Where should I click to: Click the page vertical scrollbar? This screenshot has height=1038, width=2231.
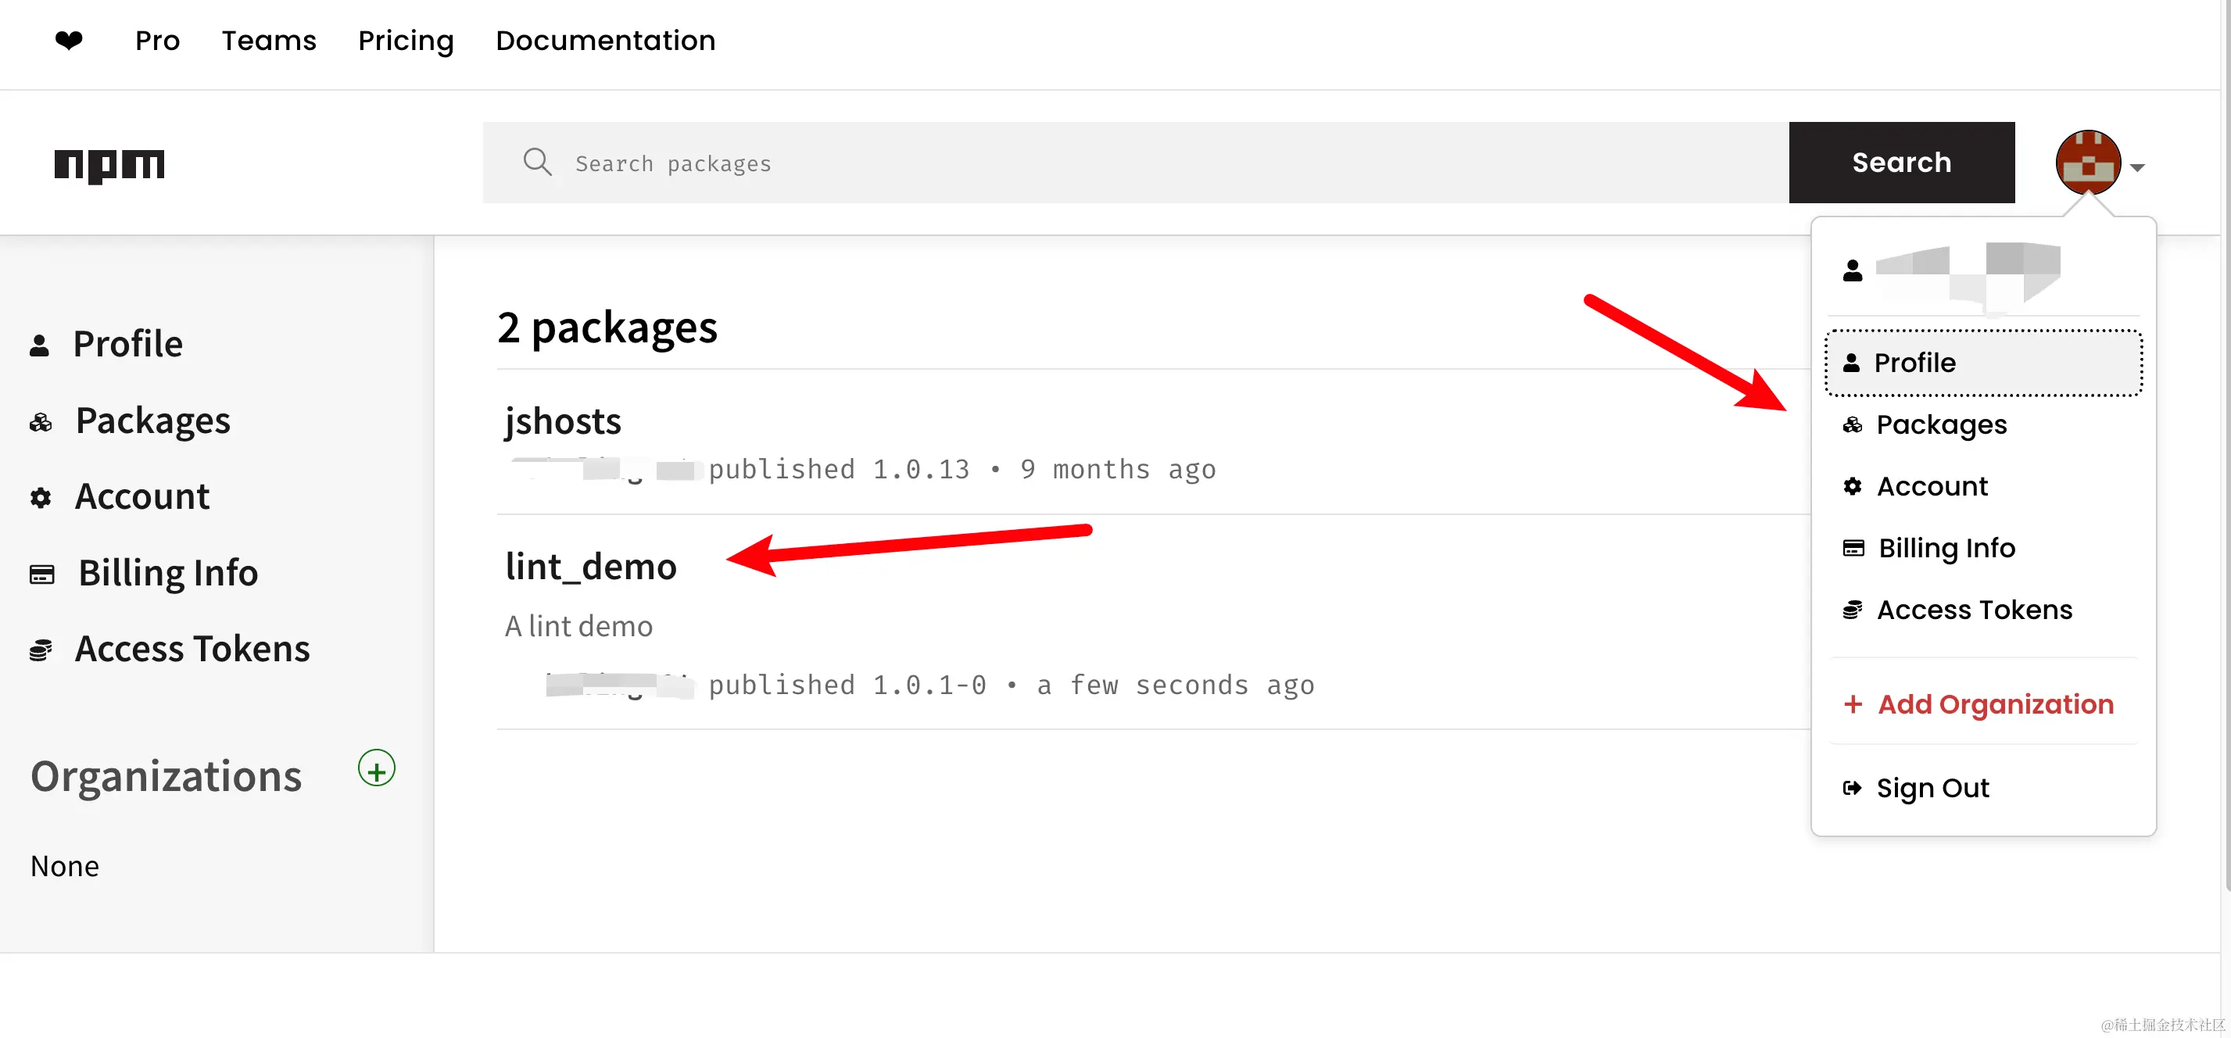coord(2225,433)
